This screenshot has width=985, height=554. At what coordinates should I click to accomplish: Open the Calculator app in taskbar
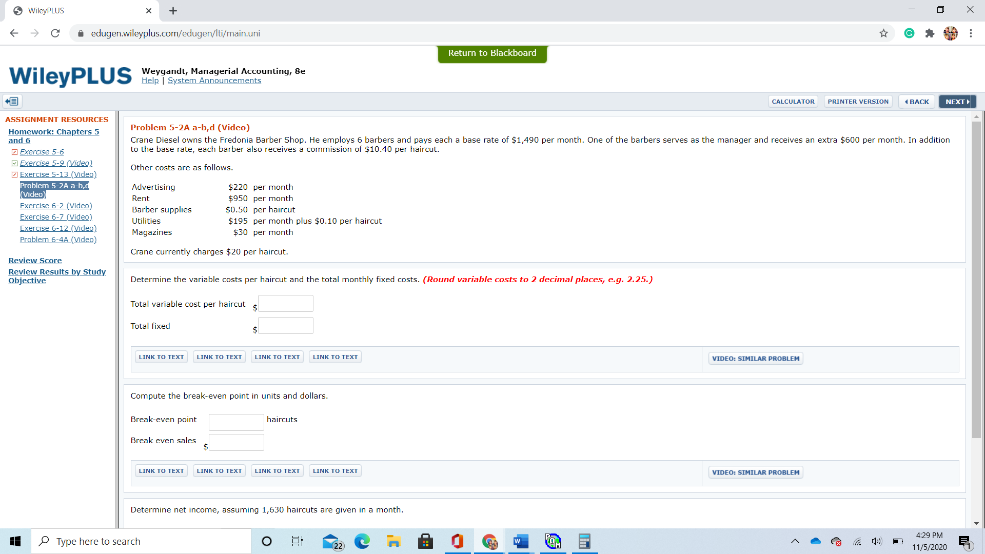(x=584, y=541)
